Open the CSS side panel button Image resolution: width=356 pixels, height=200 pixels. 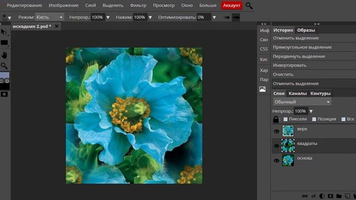pos(264,49)
